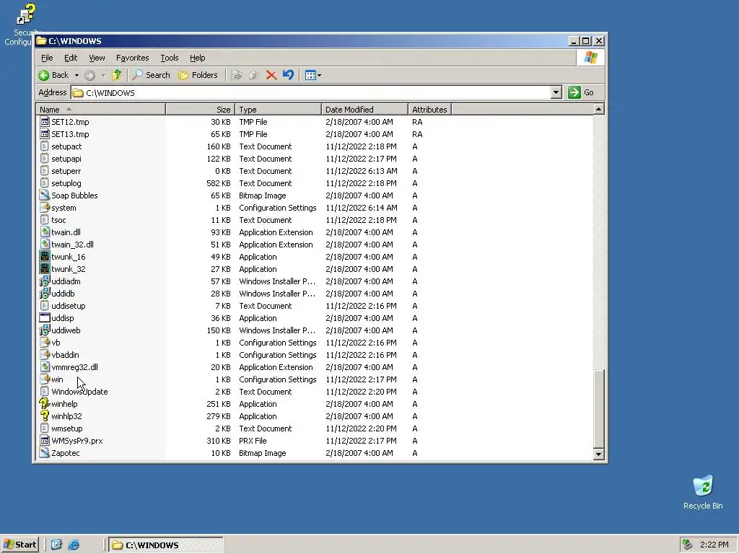The image size is (739, 554).
Task: Select the Zapotec bitmap icon
Action: tap(45, 452)
